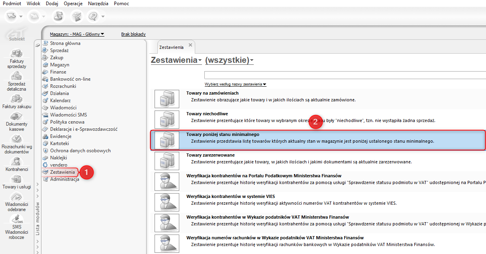Viewport: 486px width, 254px height.
Task: Open the Podmiot menu
Action: coord(12,4)
